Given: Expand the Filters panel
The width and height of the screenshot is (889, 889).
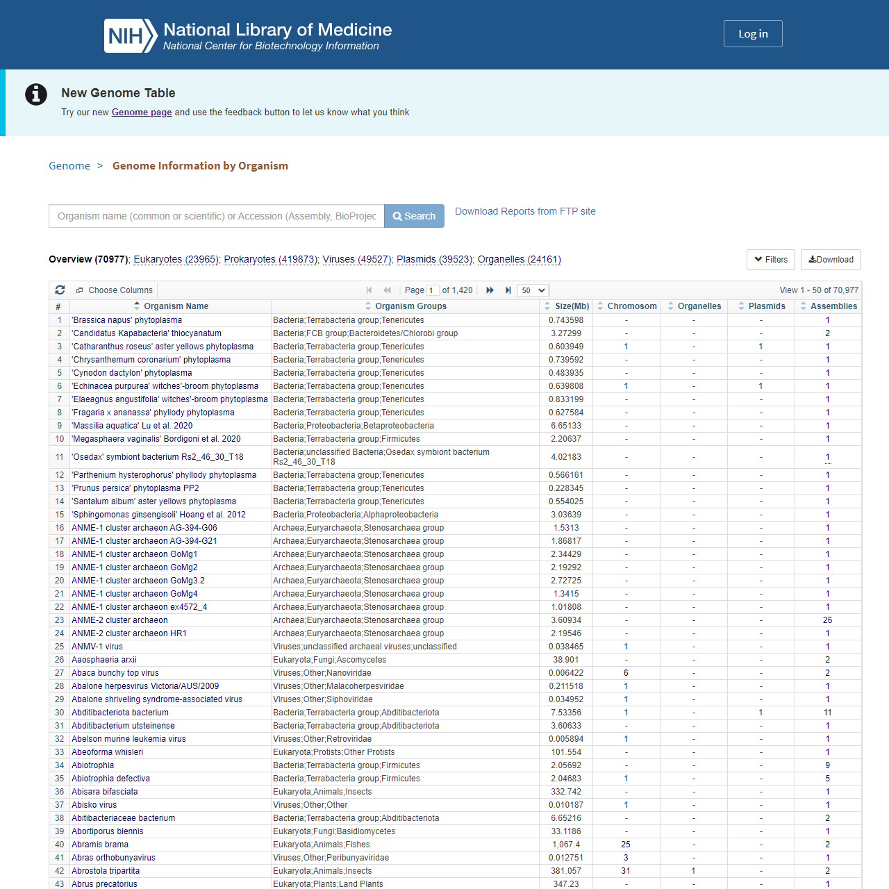Looking at the screenshot, I should 770,260.
